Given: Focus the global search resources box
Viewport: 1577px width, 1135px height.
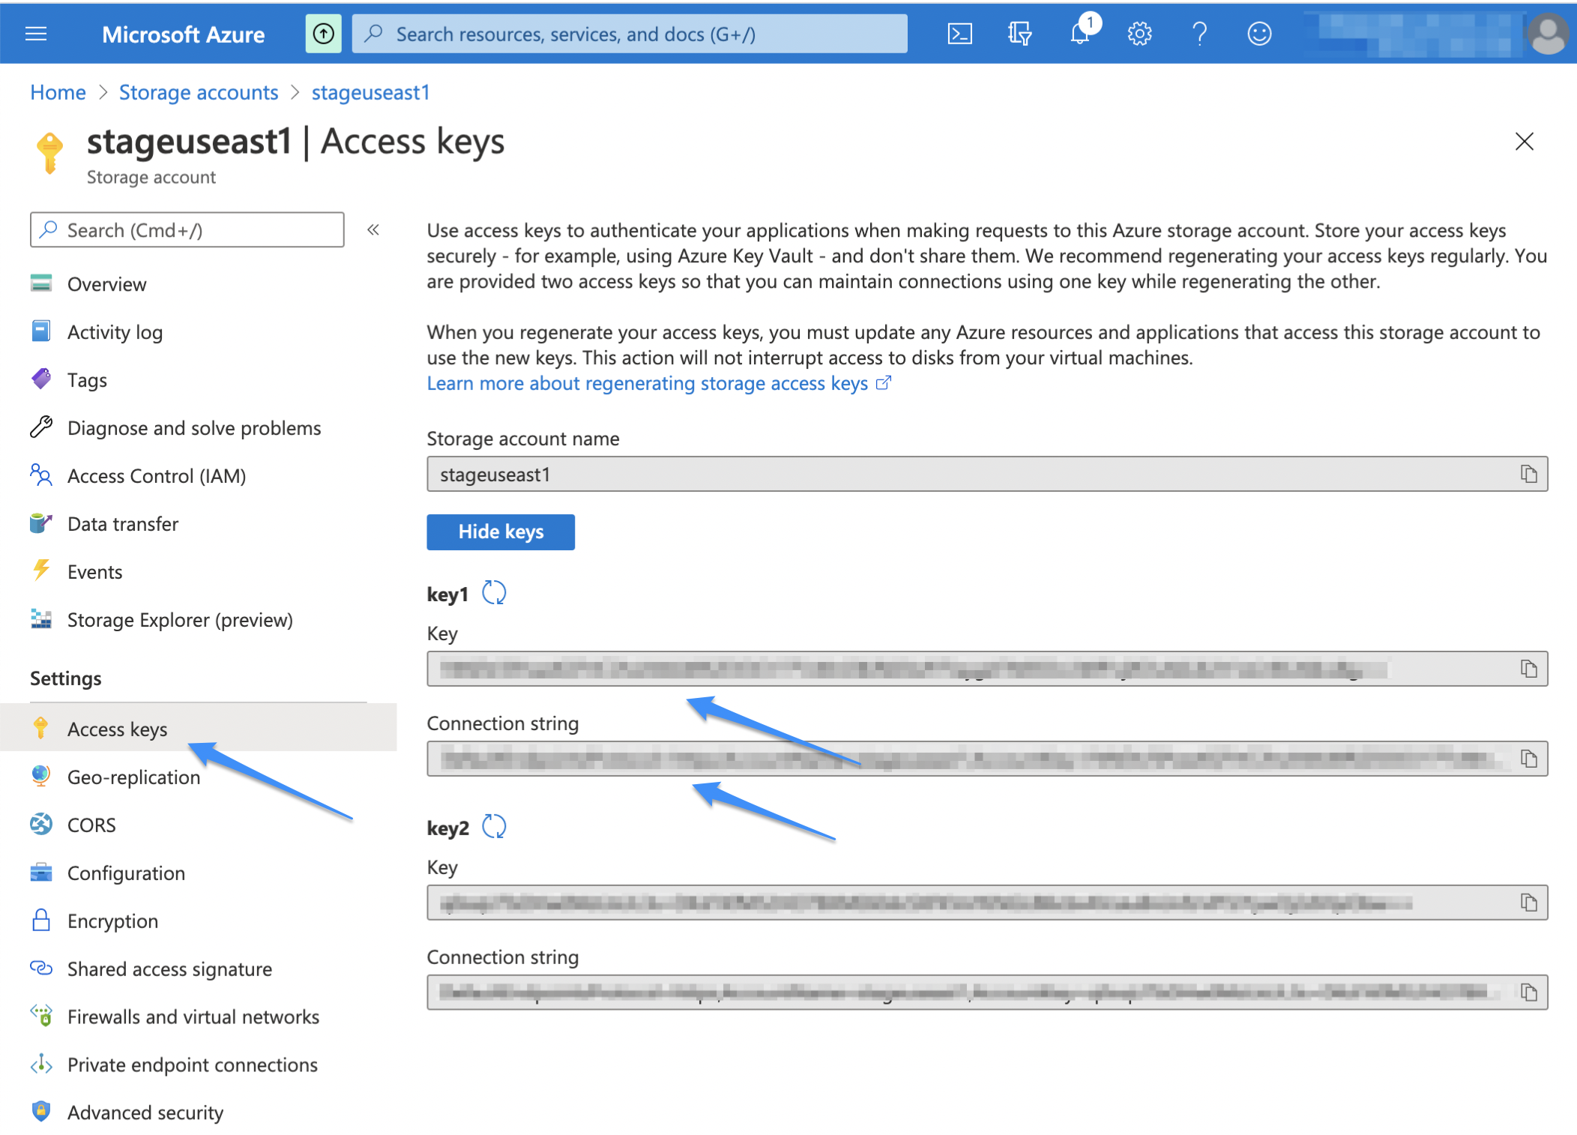Looking at the screenshot, I should pos(630,34).
